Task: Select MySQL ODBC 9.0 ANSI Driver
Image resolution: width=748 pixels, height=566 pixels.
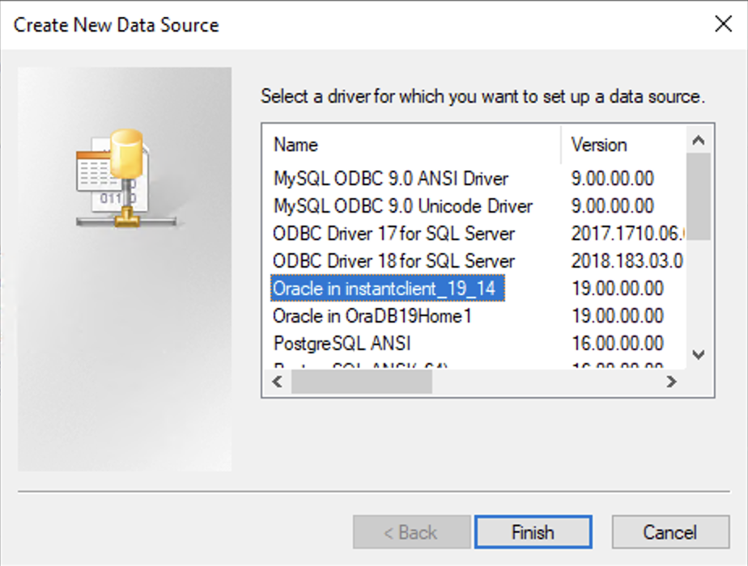Action: click(391, 179)
